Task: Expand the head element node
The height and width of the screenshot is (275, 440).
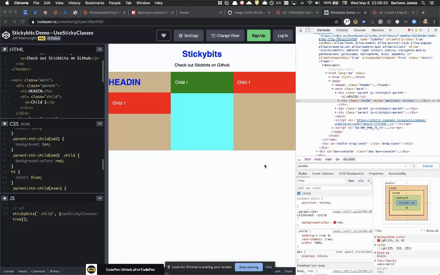Action: tap(330, 77)
